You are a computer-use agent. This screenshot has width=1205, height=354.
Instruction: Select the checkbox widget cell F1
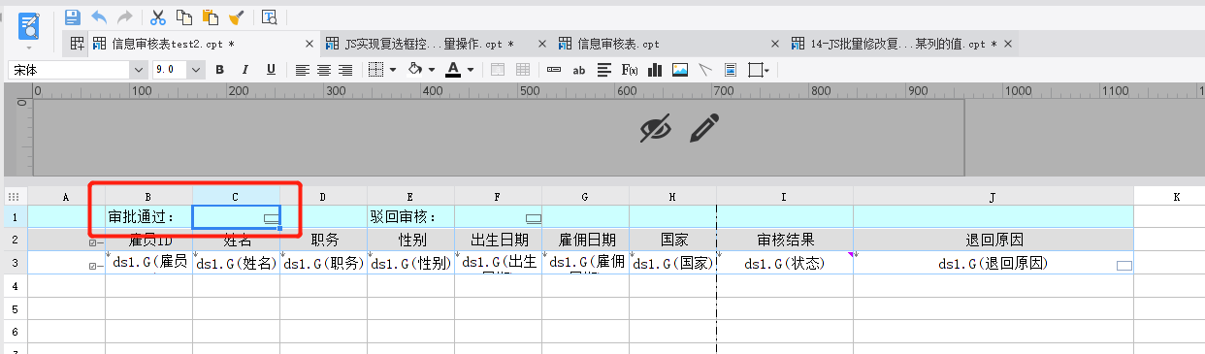tap(499, 216)
